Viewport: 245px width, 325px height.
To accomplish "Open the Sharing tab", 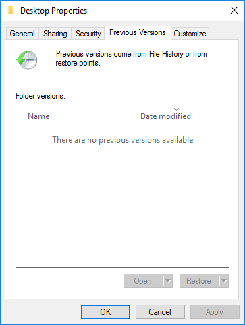I will pos(55,34).
